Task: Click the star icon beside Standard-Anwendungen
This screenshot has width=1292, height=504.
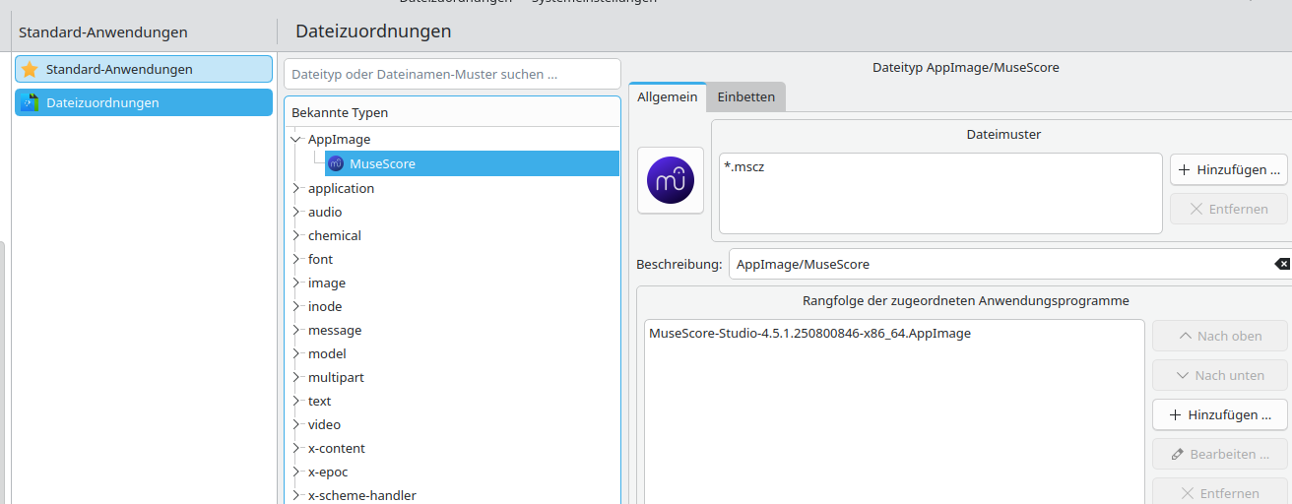Action: pos(30,69)
